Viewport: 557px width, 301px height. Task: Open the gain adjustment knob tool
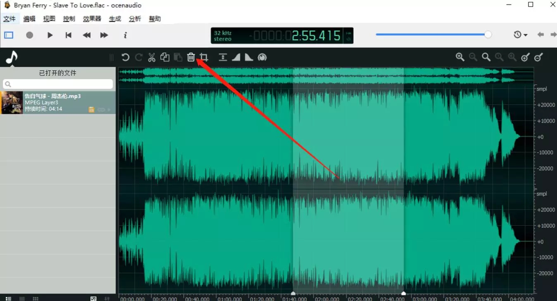[x=262, y=57]
